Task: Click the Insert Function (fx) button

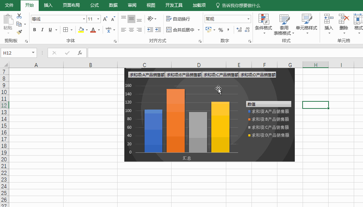Action: 80,52
